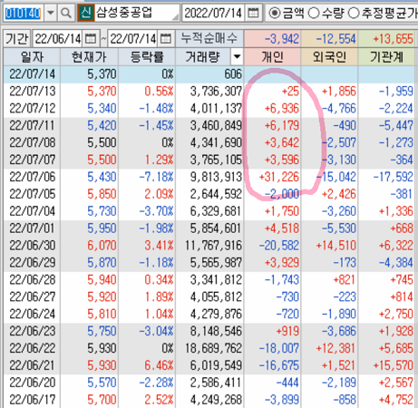
Task: Click 거래량 606 on 22/07/14 row
Action: (x=233, y=74)
